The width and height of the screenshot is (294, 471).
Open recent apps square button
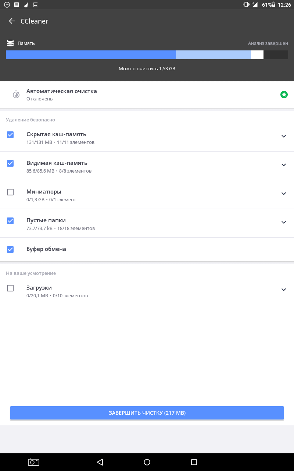point(194,462)
